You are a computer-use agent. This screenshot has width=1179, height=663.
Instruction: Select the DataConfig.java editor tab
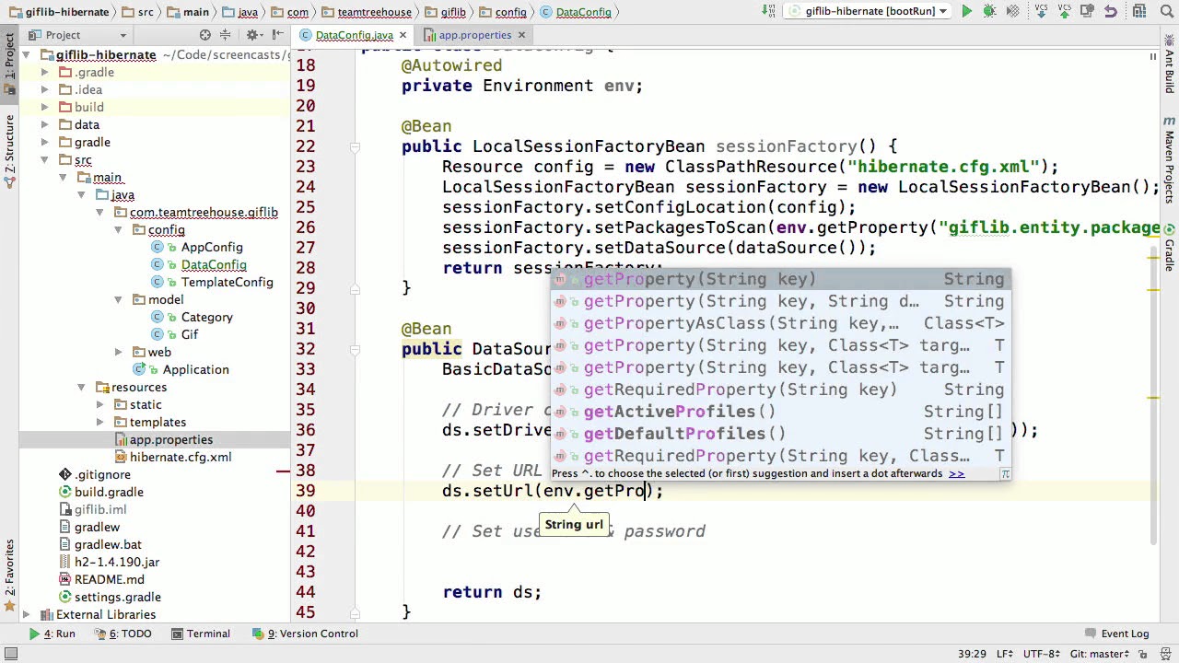[x=354, y=35]
